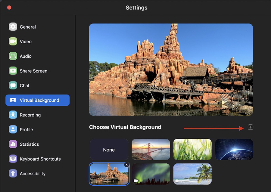Open Video settings
This screenshot has height=192, width=271.
(27, 41)
